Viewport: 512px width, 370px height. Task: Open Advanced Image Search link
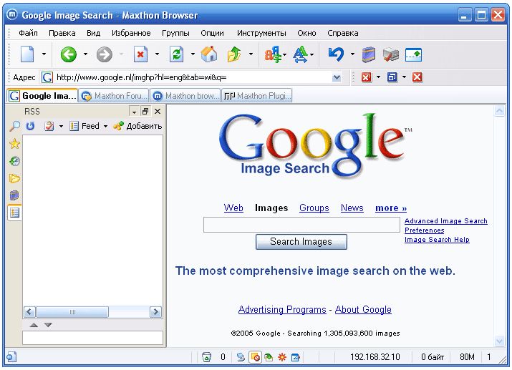[445, 221]
